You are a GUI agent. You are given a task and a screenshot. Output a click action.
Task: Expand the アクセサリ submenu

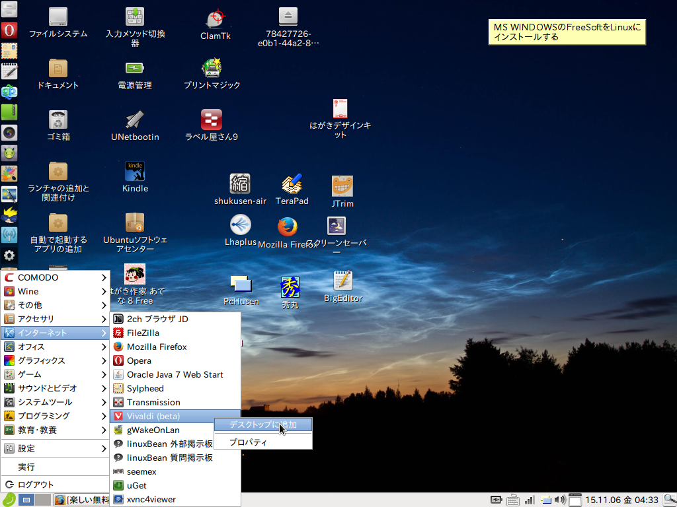pos(56,319)
